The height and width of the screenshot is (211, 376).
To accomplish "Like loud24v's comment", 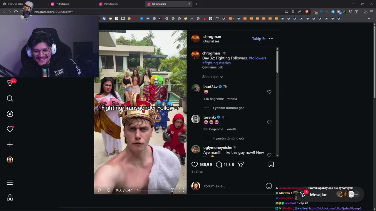I will [269, 92].
